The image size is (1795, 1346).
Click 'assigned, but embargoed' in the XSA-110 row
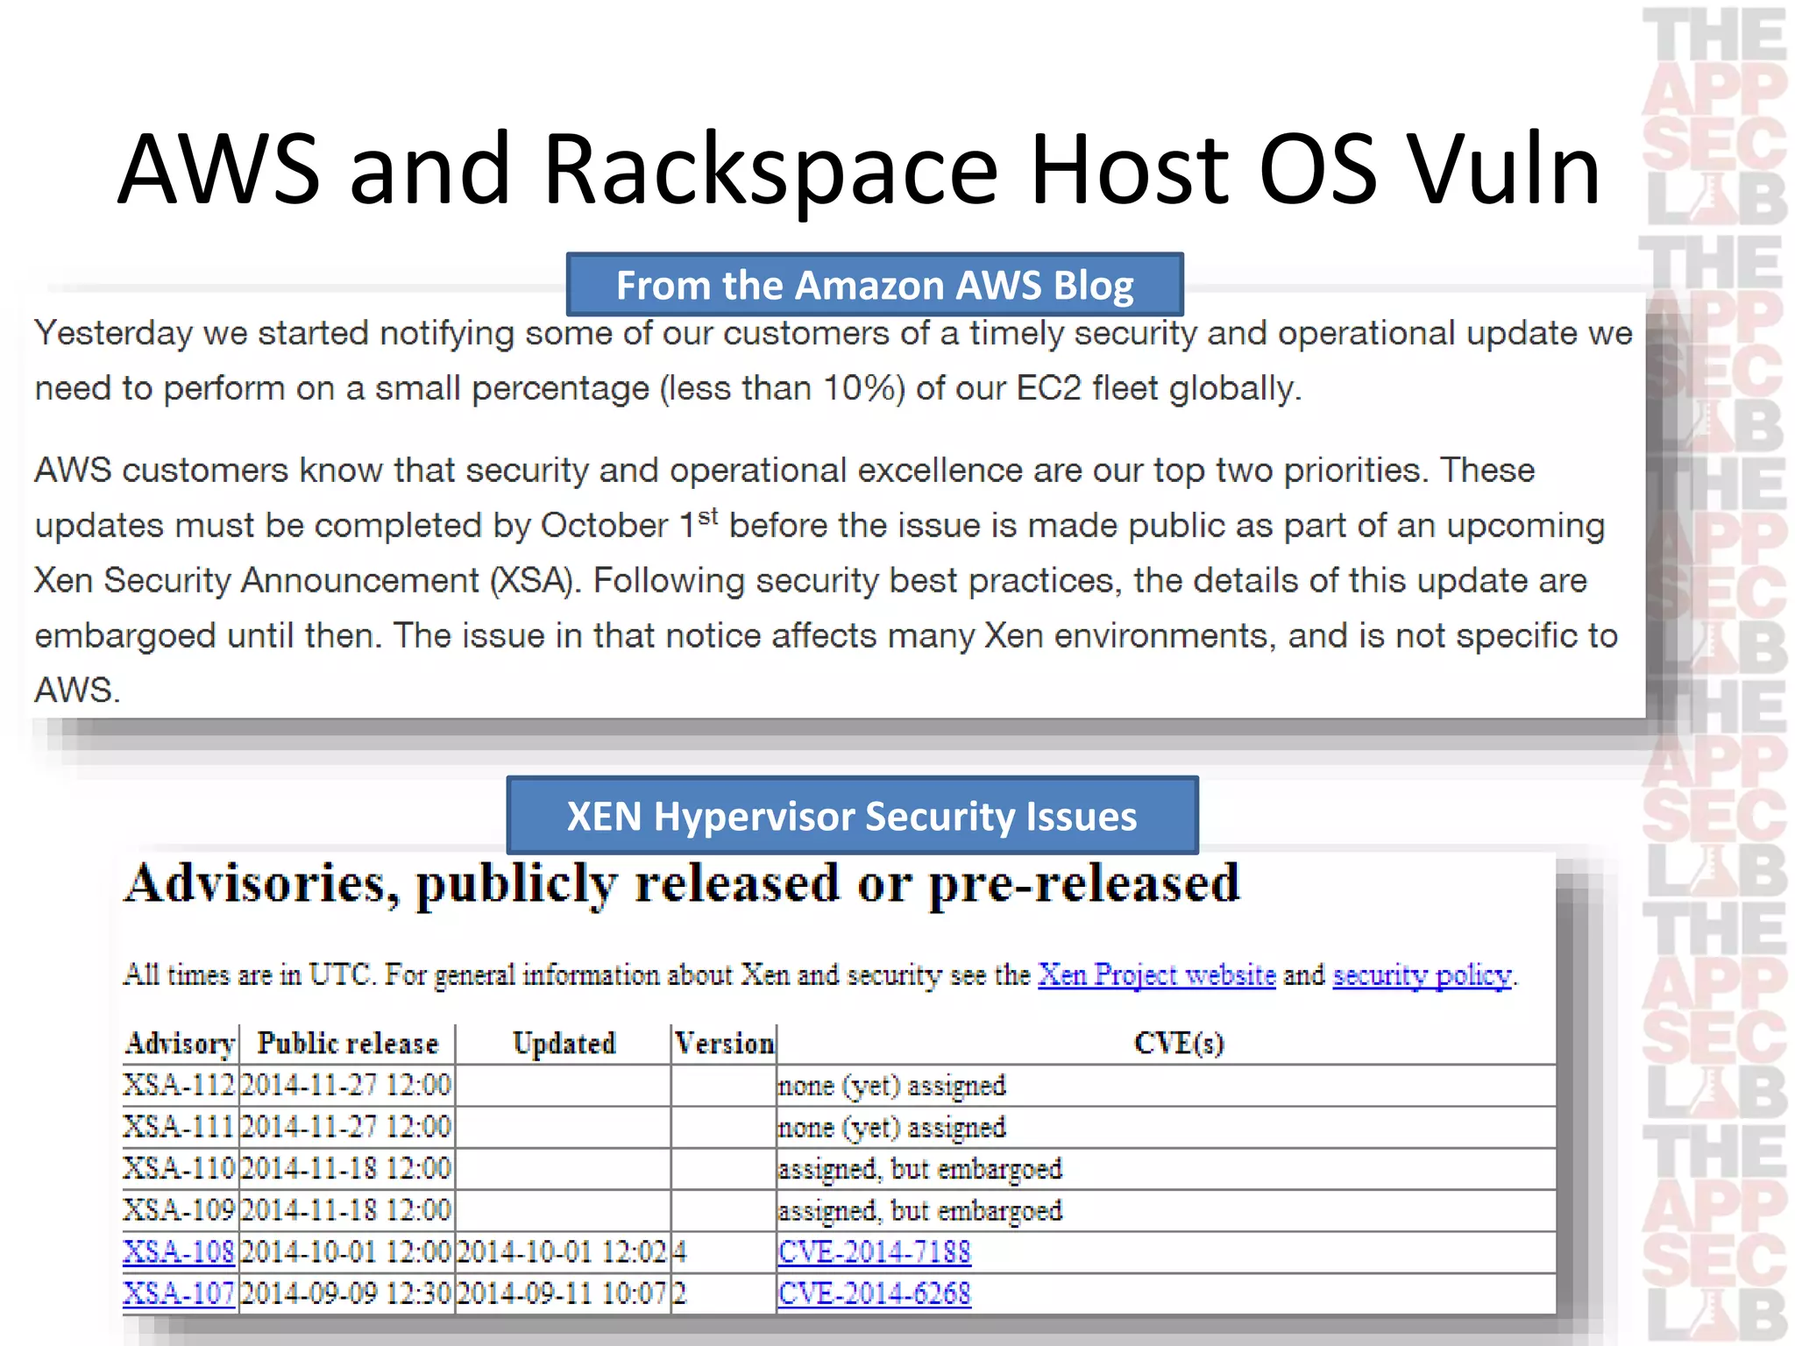(919, 1169)
